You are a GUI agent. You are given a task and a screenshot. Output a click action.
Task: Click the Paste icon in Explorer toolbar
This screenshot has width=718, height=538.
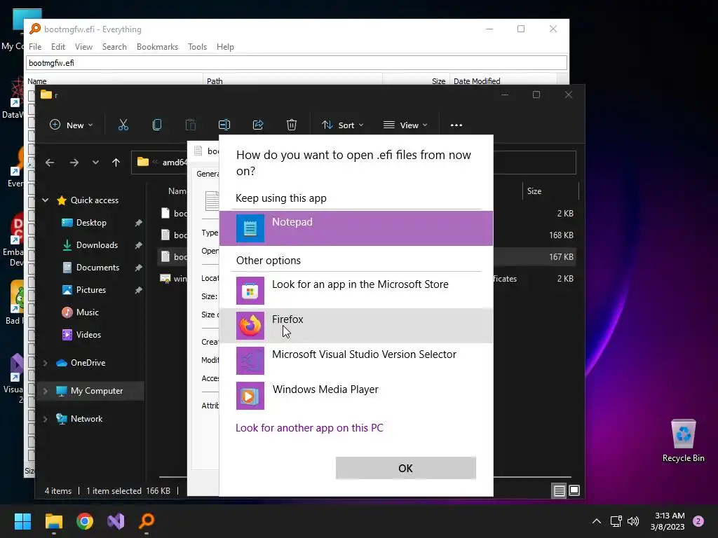coord(191,125)
